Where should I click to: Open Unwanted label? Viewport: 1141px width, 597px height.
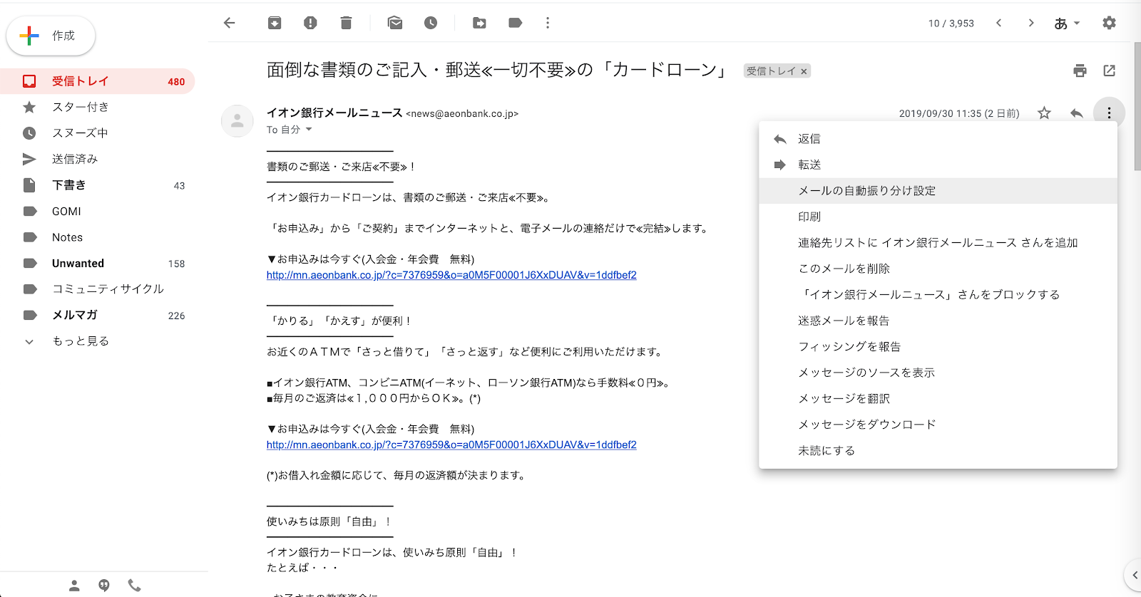coord(97,264)
